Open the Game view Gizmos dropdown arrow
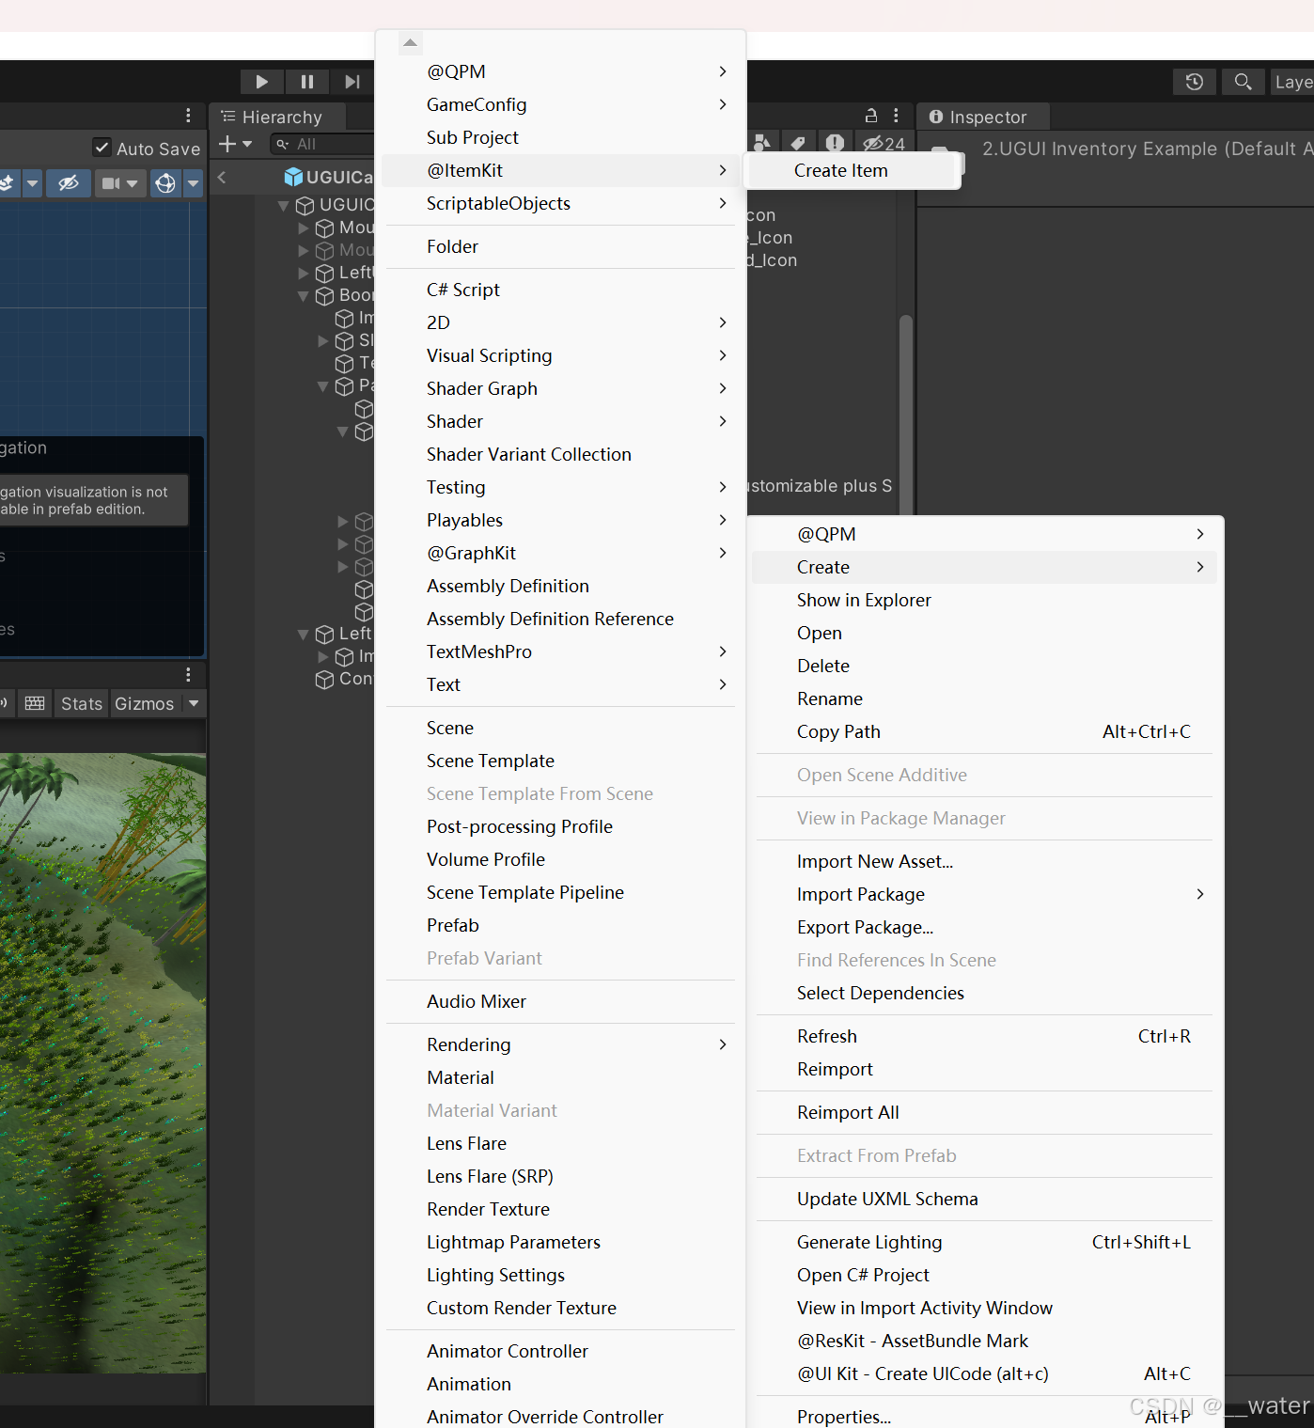This screenshot has height=1428, width=1314. pos(194,703)
